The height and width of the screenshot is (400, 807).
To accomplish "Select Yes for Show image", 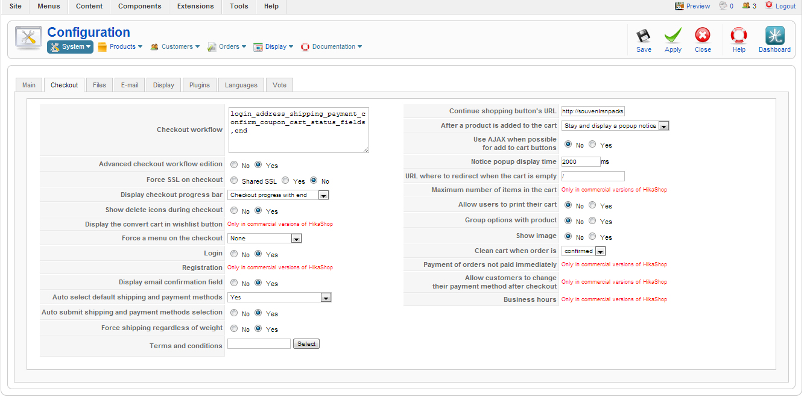I will point(592,236).
